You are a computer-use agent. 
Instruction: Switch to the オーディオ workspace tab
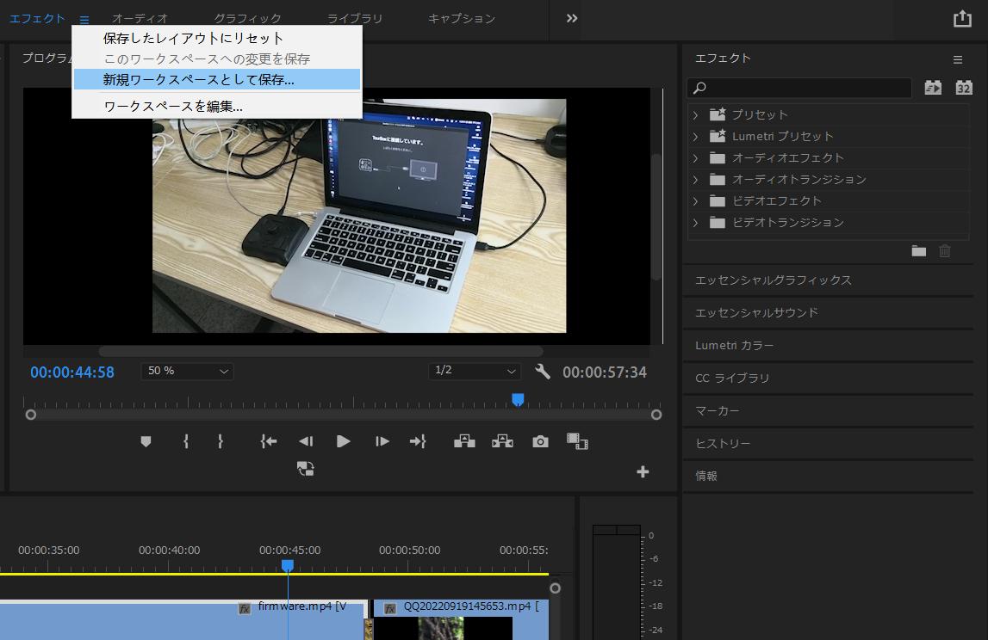140,18
